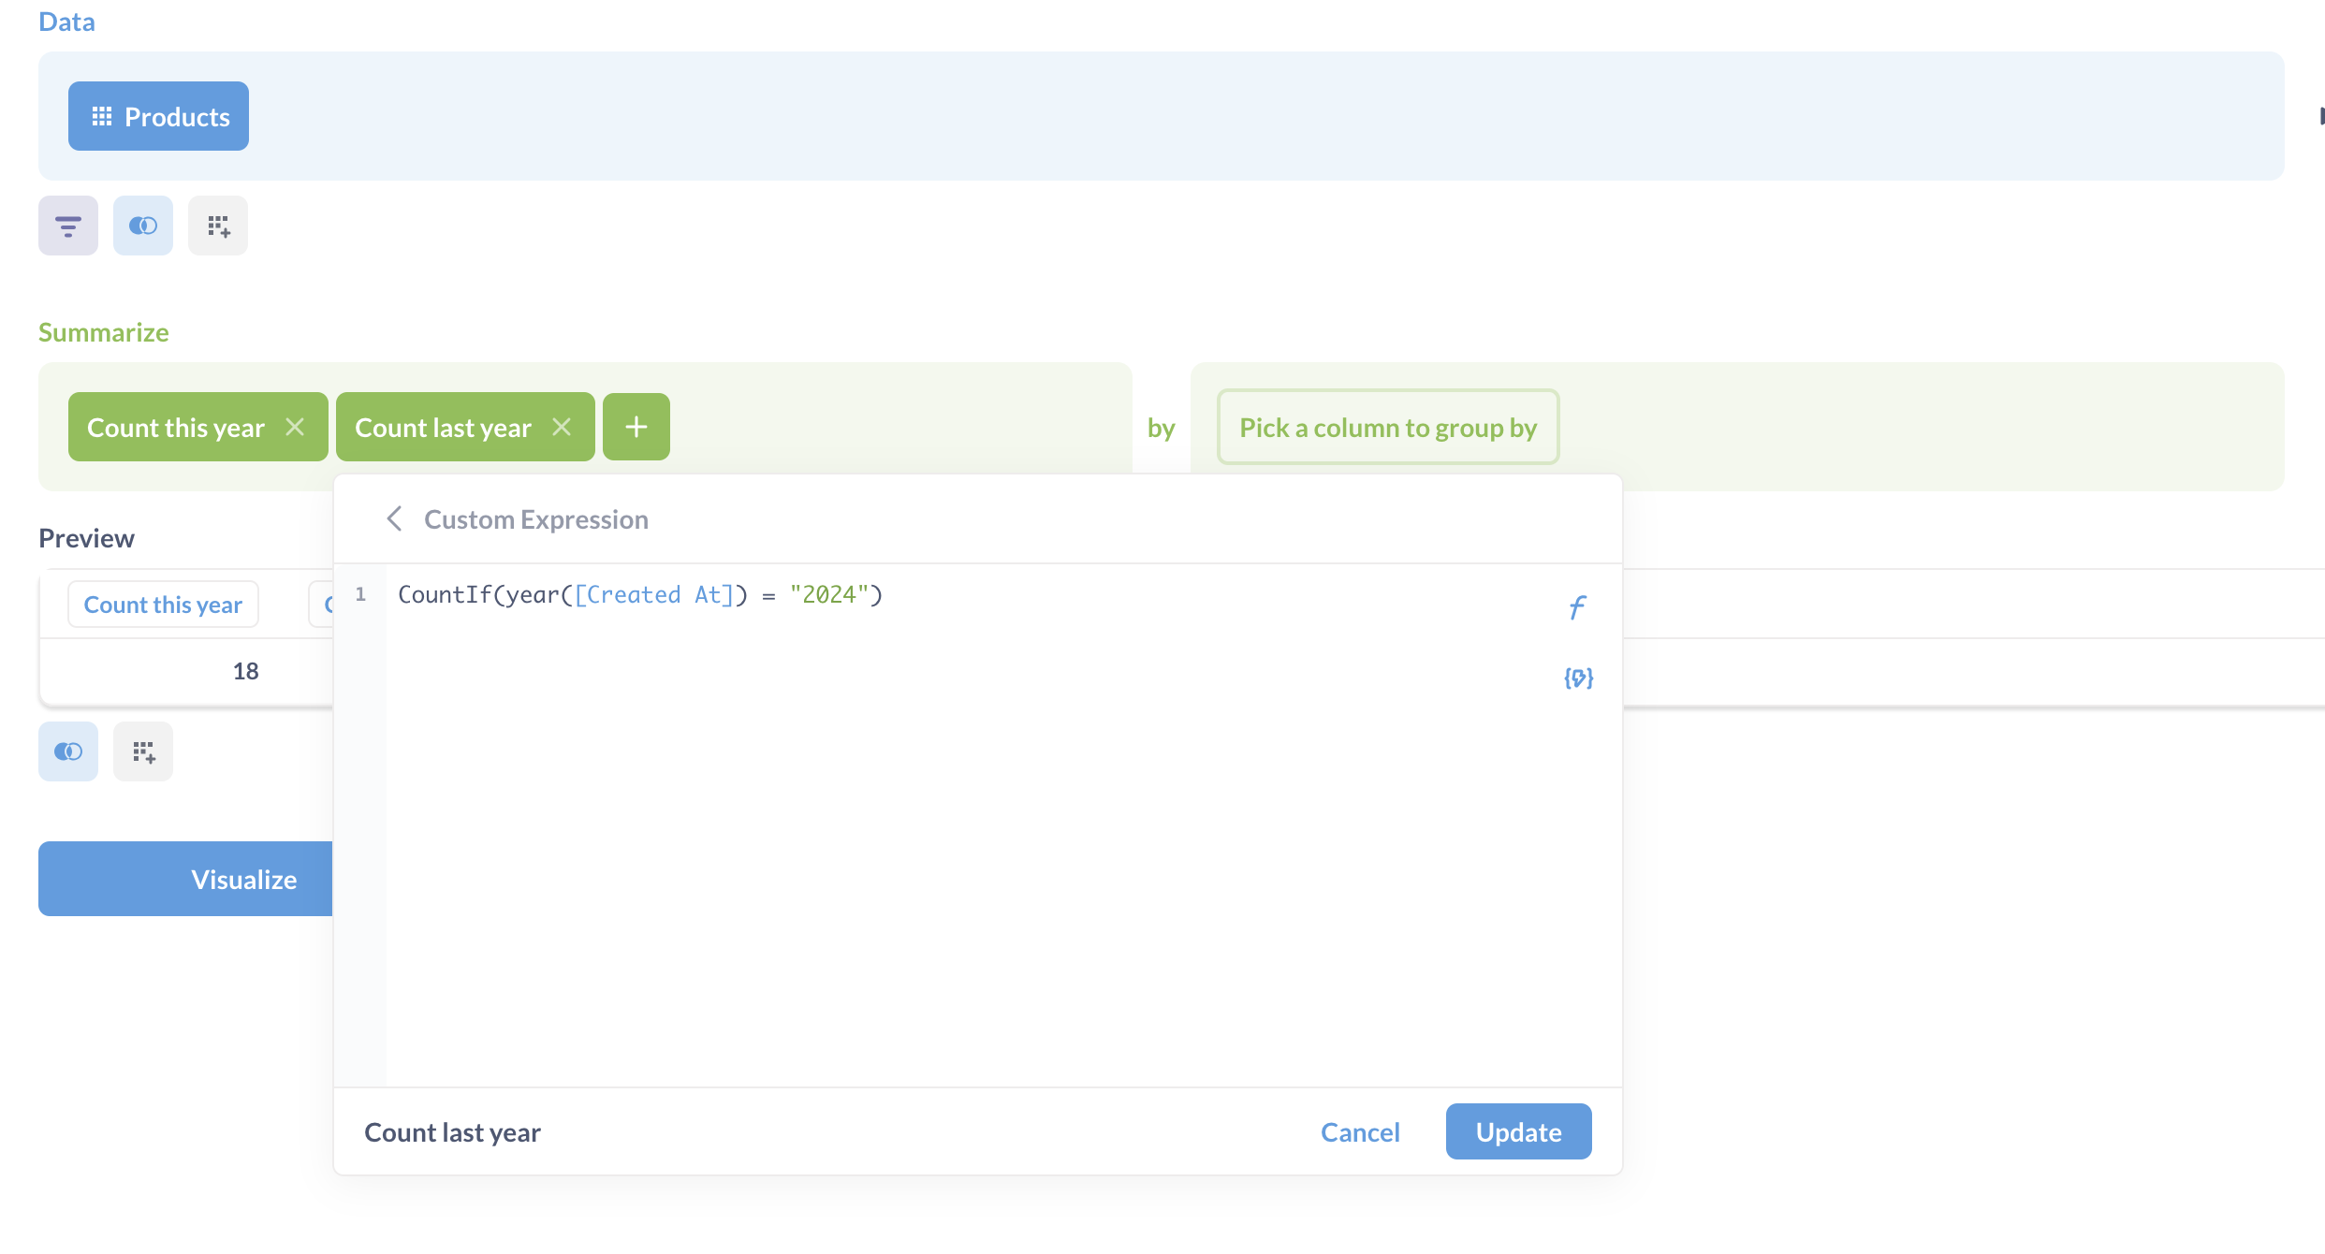This screenshot has height=1254, width=2325.
Task: Click the custom column icon below Preview
Action: pyautogui.click(x=143, y=751)
